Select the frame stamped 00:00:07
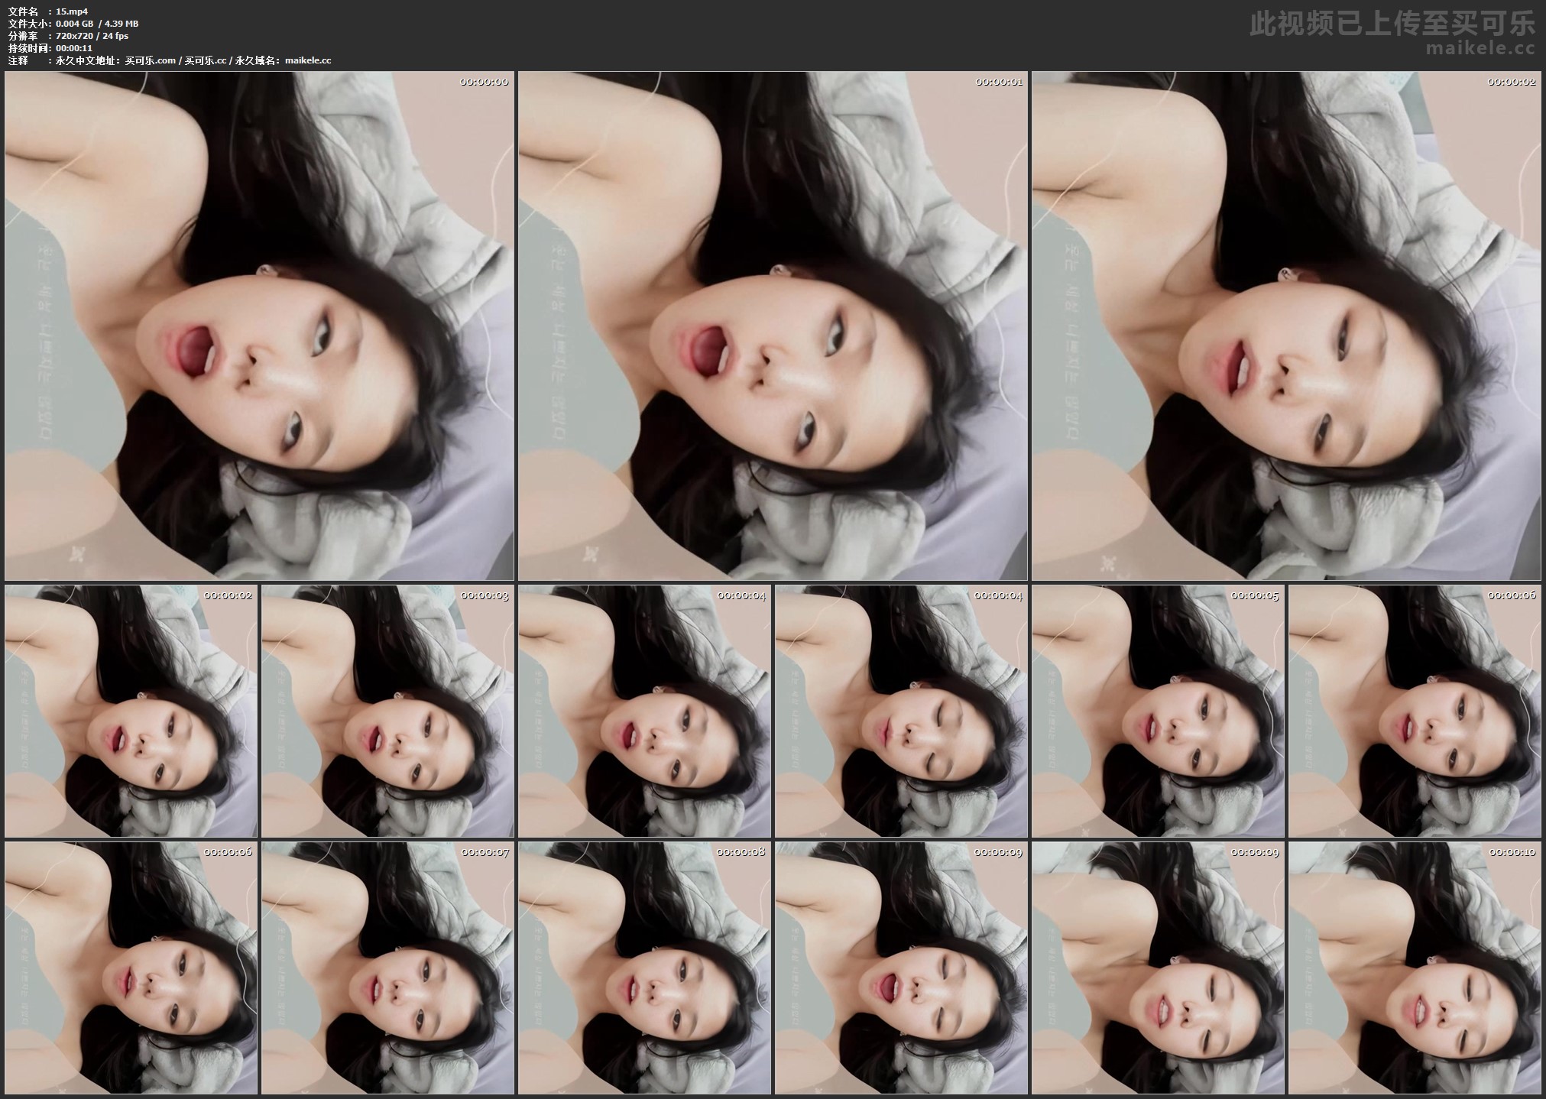 pyautogui.click(x=387, y=968)
